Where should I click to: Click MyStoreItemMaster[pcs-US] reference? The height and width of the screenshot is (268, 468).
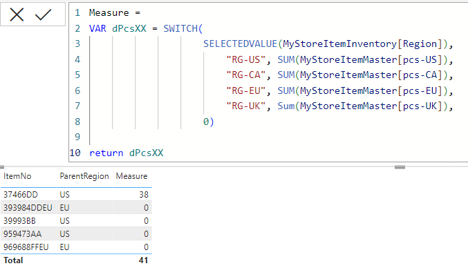tap(371, 59)
